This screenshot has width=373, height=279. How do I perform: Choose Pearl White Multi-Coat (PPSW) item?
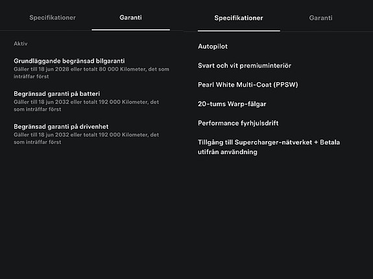pos(248,85)
